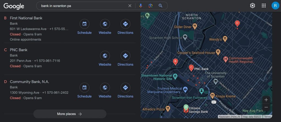Get directions to Community Bank, N.A.
Viewport: 281px width, 122px height.
(x=125, y=90)
